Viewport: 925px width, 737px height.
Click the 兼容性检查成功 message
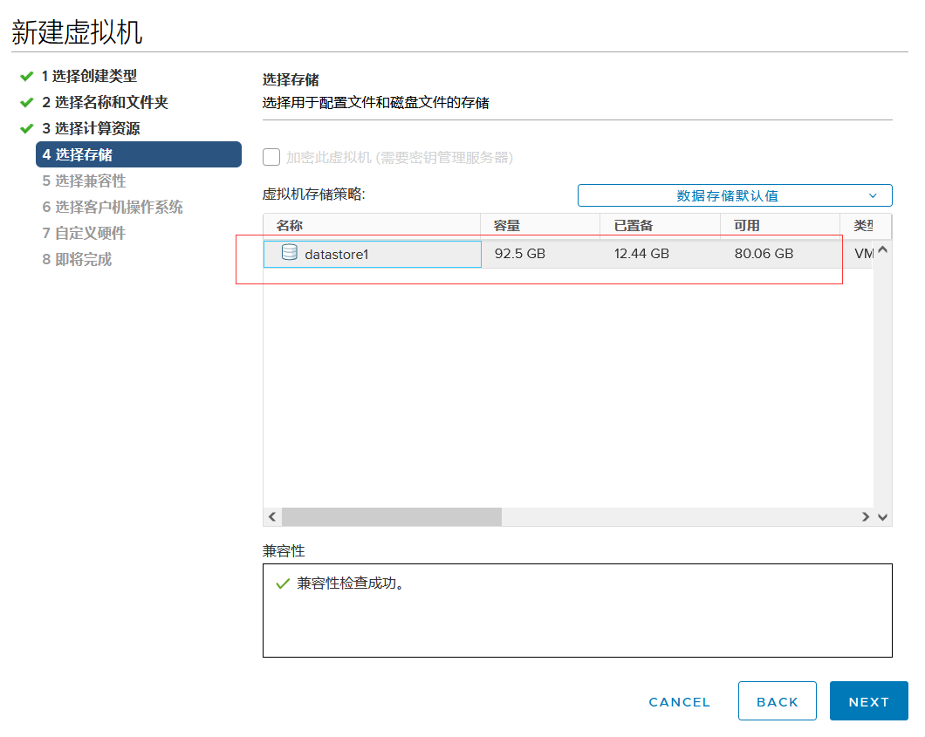pyautogui.click(x=351, y=583)
